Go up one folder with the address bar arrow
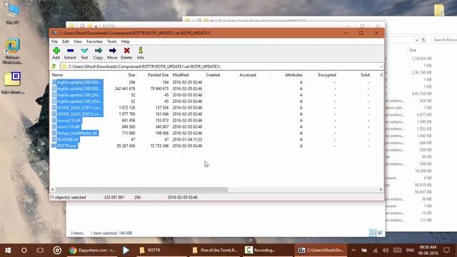Viewport: 457px width, 257px height. [54, 66]
